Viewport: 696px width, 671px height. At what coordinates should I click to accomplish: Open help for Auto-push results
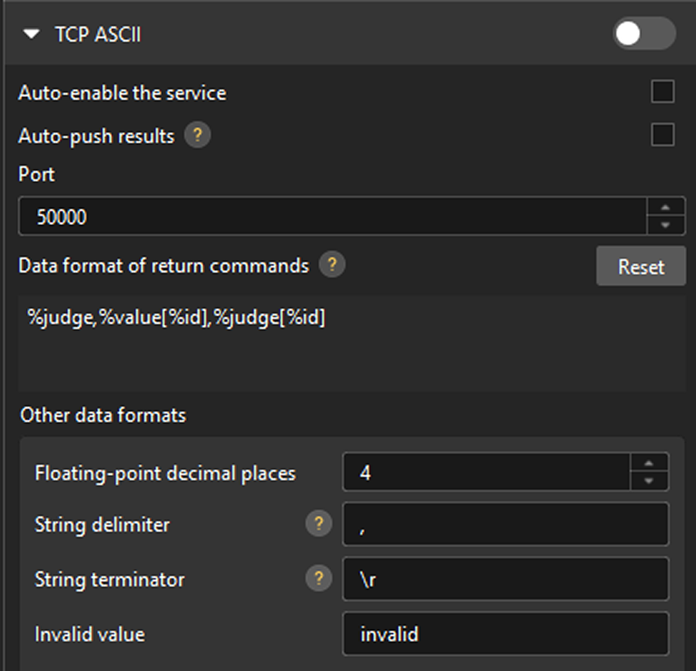pos(198,136)
